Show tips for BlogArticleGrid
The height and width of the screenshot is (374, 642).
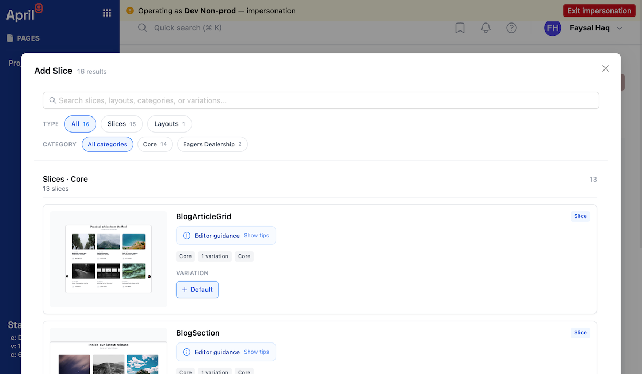[x=257, y=236]
